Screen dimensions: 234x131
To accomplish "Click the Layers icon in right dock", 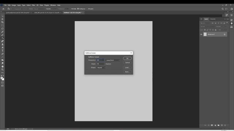I will pyautogui.click(x=231, y=23).
